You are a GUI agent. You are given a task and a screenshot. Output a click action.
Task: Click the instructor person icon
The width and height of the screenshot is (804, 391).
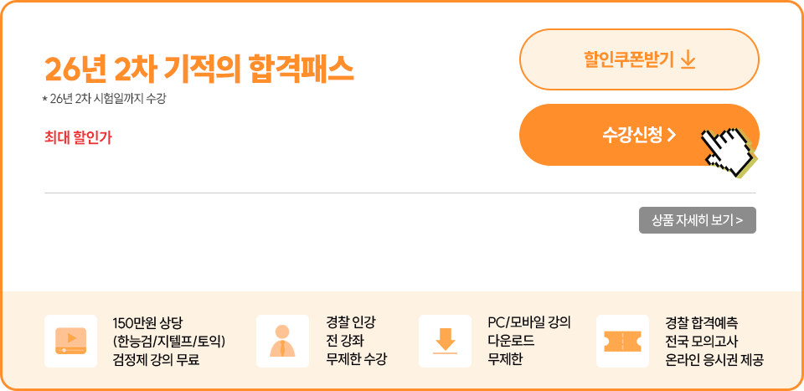coord(282,341)
